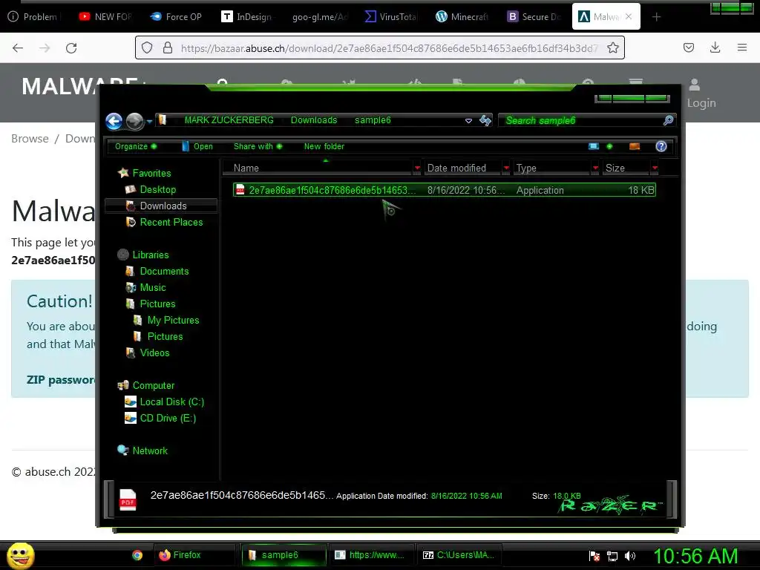This screenshot has width=760, height=570.
Task: Launch Chrome from the taskbar
Action: [137, 555]
